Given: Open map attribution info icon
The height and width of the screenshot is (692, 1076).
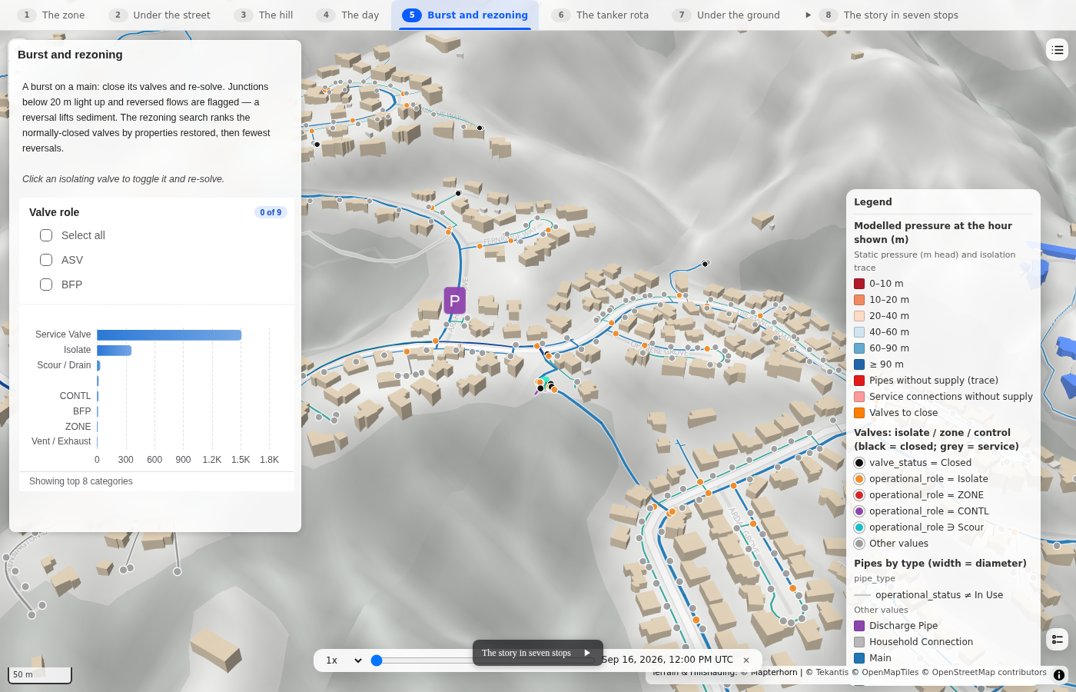Looking at the screenshot, I should click(1059, 675).
